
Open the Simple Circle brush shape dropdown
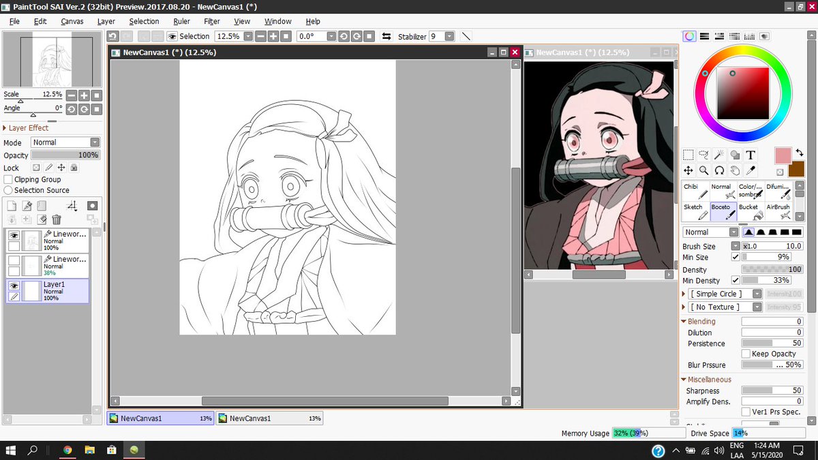click(725, 294)
